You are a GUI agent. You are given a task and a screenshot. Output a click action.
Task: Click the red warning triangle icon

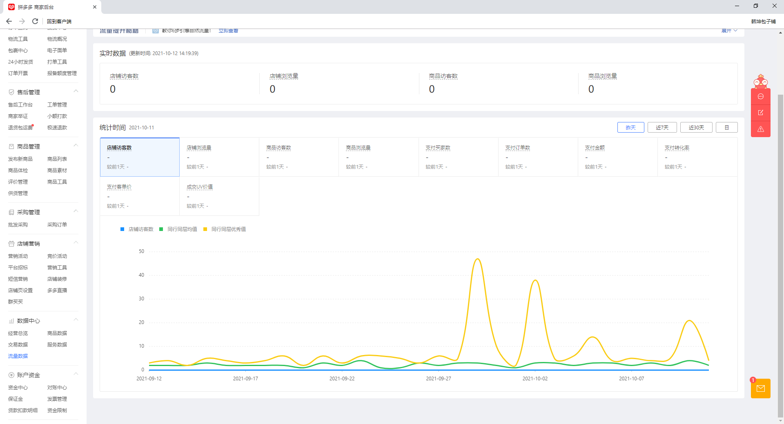coord(760,129)
